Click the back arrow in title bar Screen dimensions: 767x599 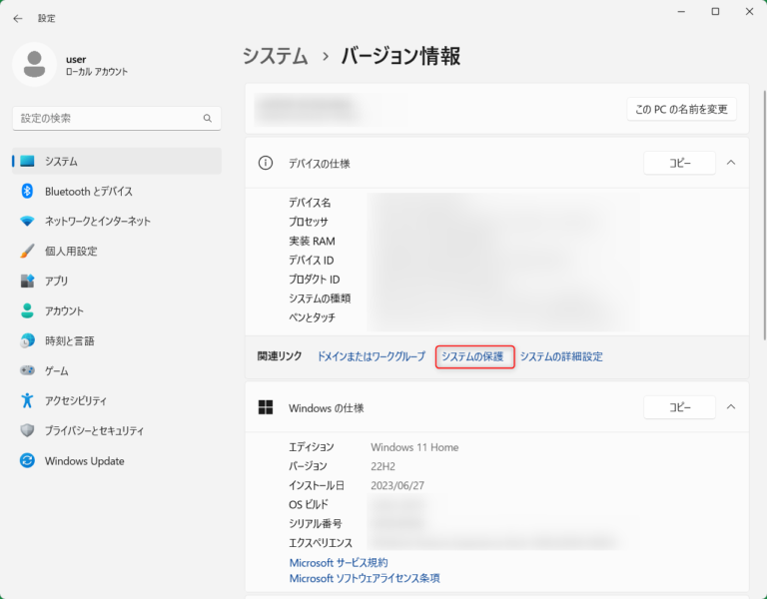tap(18, 18)
